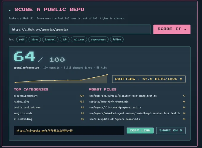Try the reth example chip
The image size is (202, 148).
click(22, 40)
